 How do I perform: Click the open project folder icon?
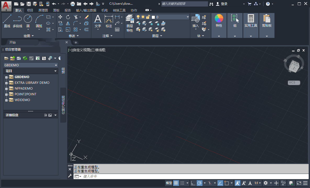[x=6, y=58]
